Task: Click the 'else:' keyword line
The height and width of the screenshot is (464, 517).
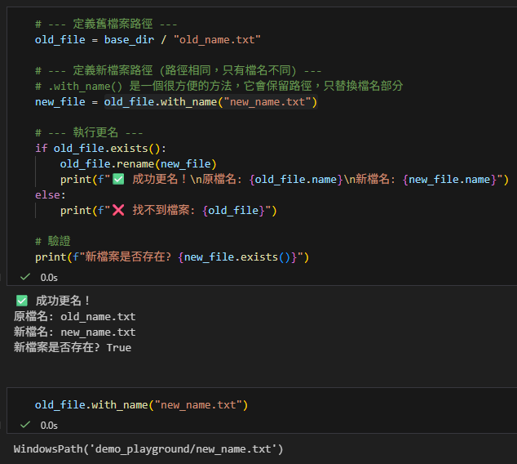Action: pyautogui.click(x=51, y=195)
